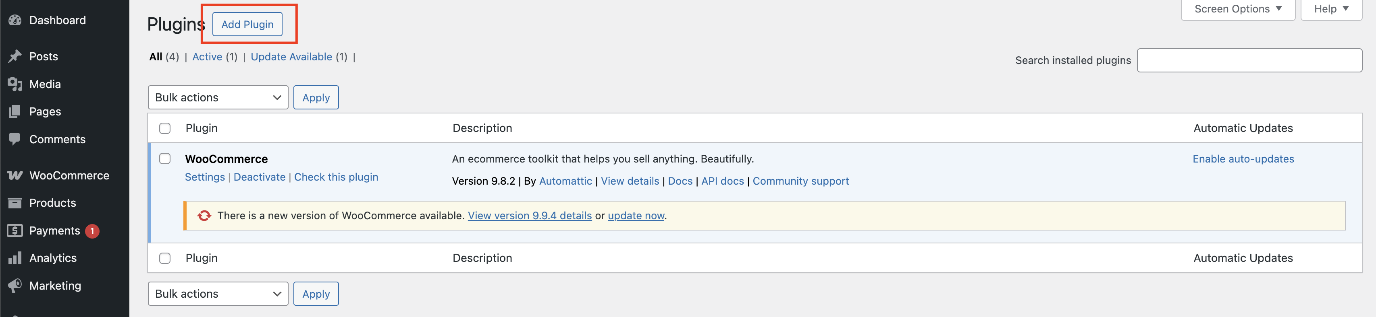Click the Posts pushpin icon
This screenshot has width=1376, height=317.
tap(15, 56)
